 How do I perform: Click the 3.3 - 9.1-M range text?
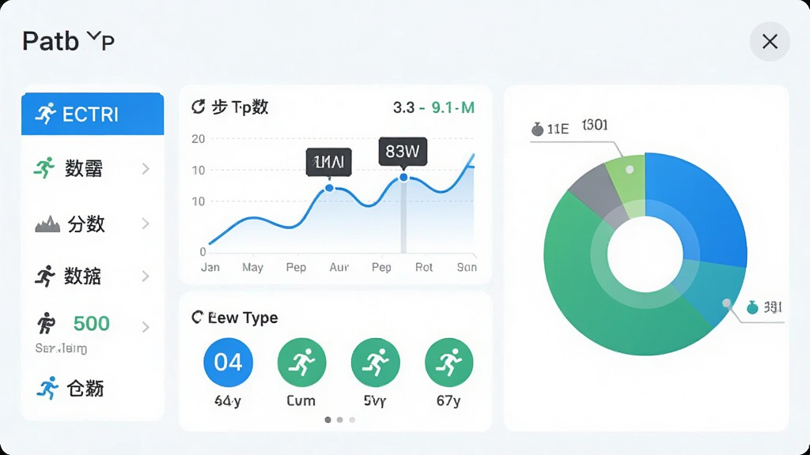pos(433,107)
